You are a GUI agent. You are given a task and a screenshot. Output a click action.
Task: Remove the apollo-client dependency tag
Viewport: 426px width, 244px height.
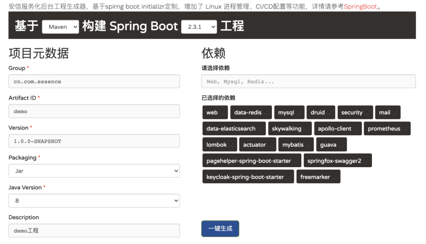pos(356,129)
